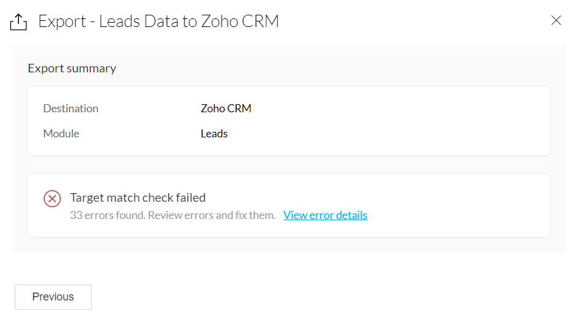Click the Destination field label
579x325 pixels.
[71, 109]
